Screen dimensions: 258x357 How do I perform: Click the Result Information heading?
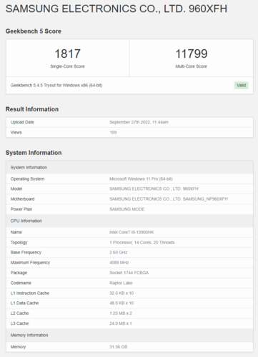pyautogui.click(x=32, y=109)
